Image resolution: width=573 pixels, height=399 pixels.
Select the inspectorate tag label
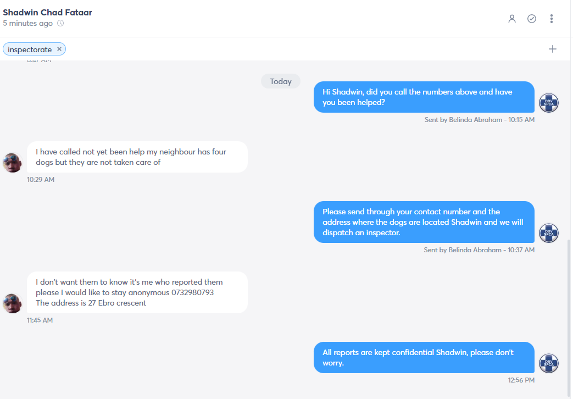tap(30, 49)
